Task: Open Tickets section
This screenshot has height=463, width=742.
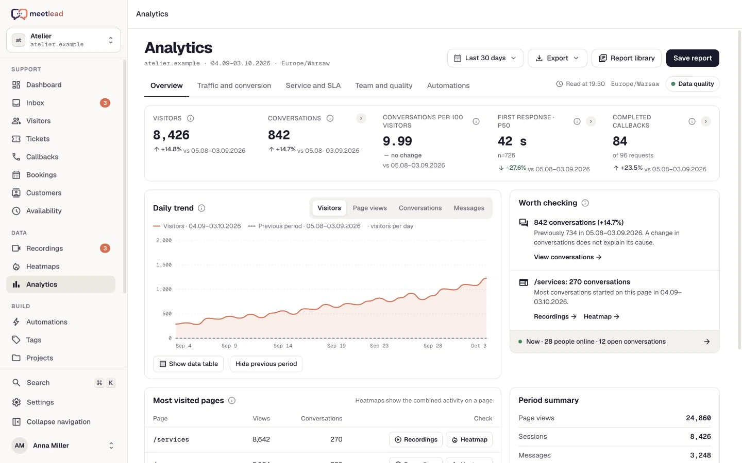Action: pos(61,139)
